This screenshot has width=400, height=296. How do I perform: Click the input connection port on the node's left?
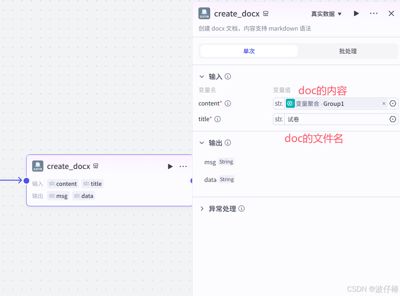pos(26,181)
